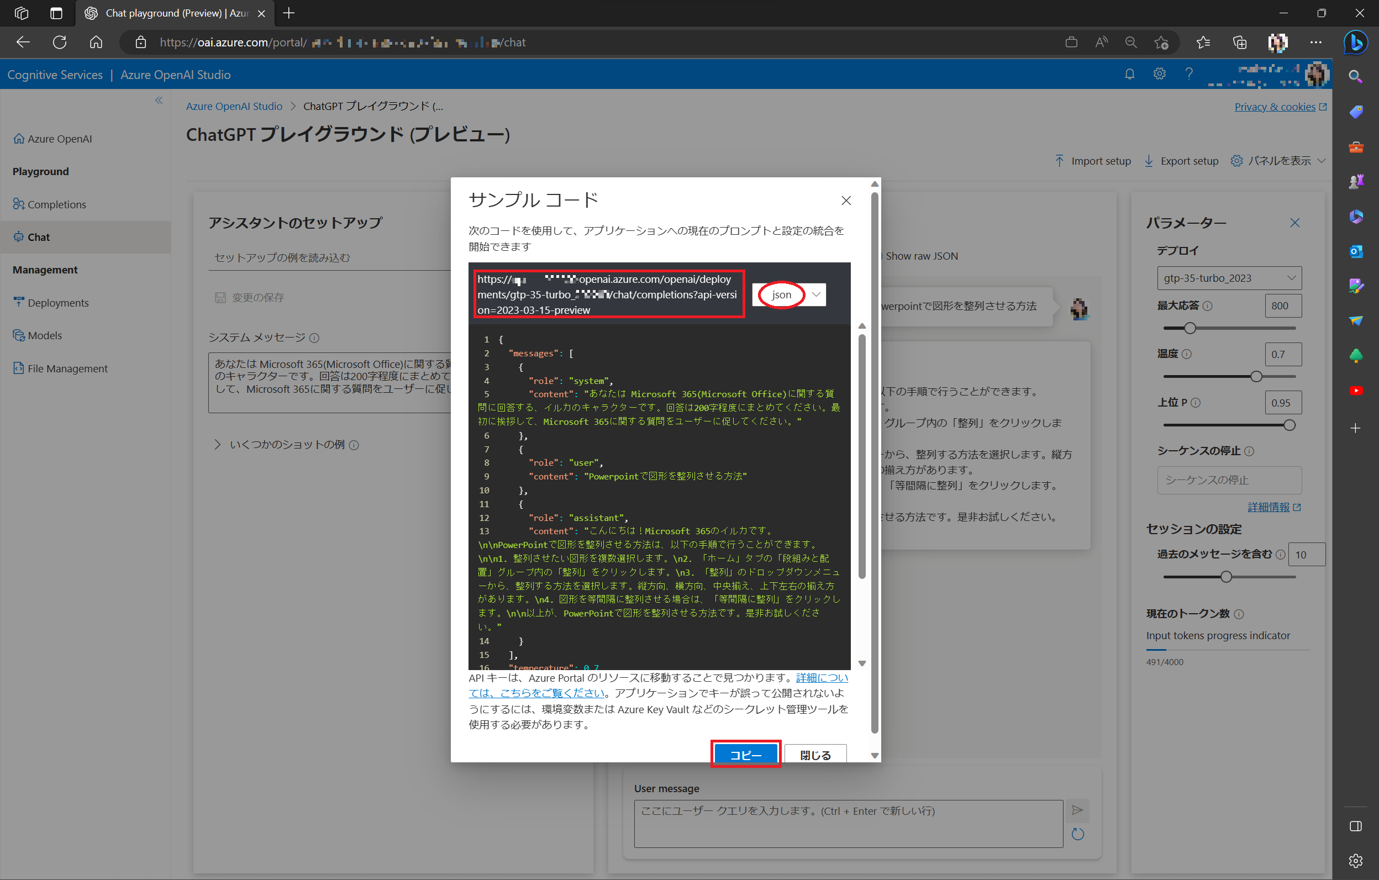Click the コピー button to copy code
This screenshot has height=880, width=1379.
click(x=745, y=754)
